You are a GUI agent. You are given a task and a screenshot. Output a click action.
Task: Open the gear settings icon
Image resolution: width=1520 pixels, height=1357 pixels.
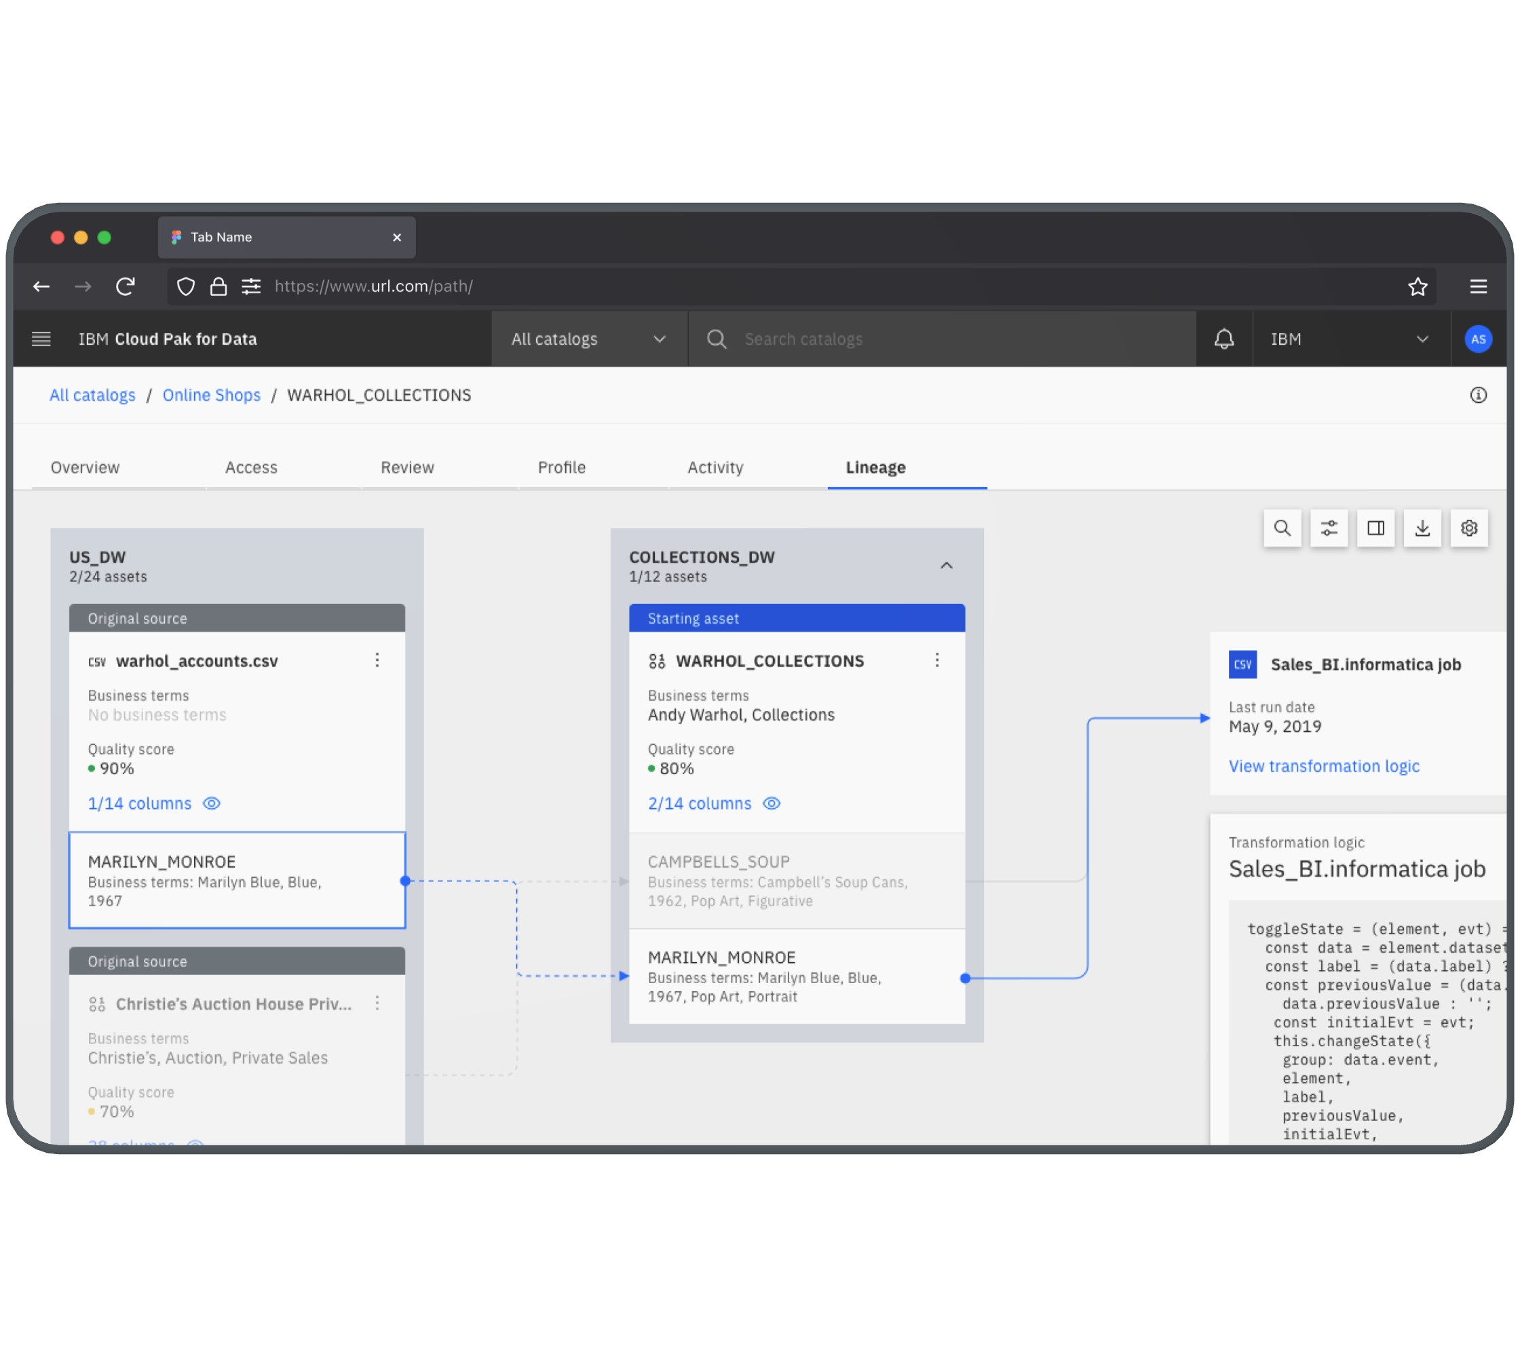tap(1469, 529)
